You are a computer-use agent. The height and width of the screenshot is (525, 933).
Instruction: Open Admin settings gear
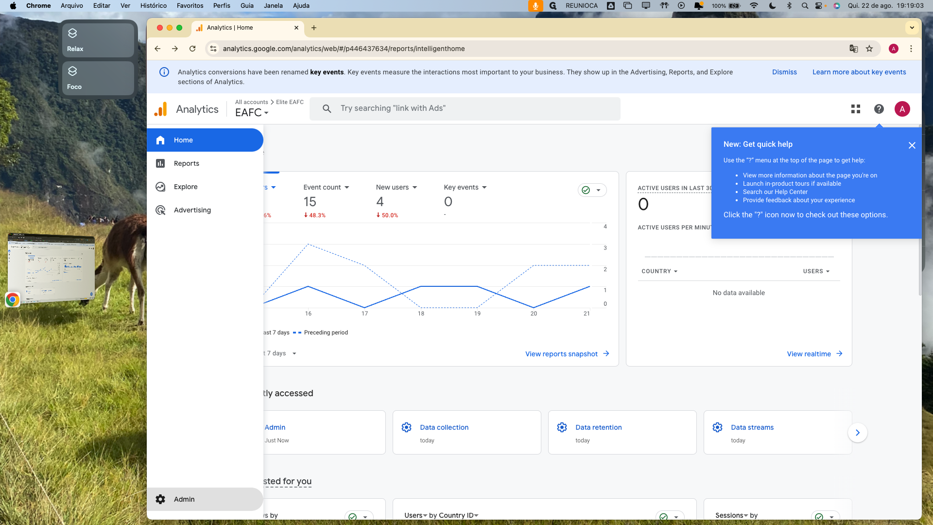pyautogui.click(x=160, y=499)
